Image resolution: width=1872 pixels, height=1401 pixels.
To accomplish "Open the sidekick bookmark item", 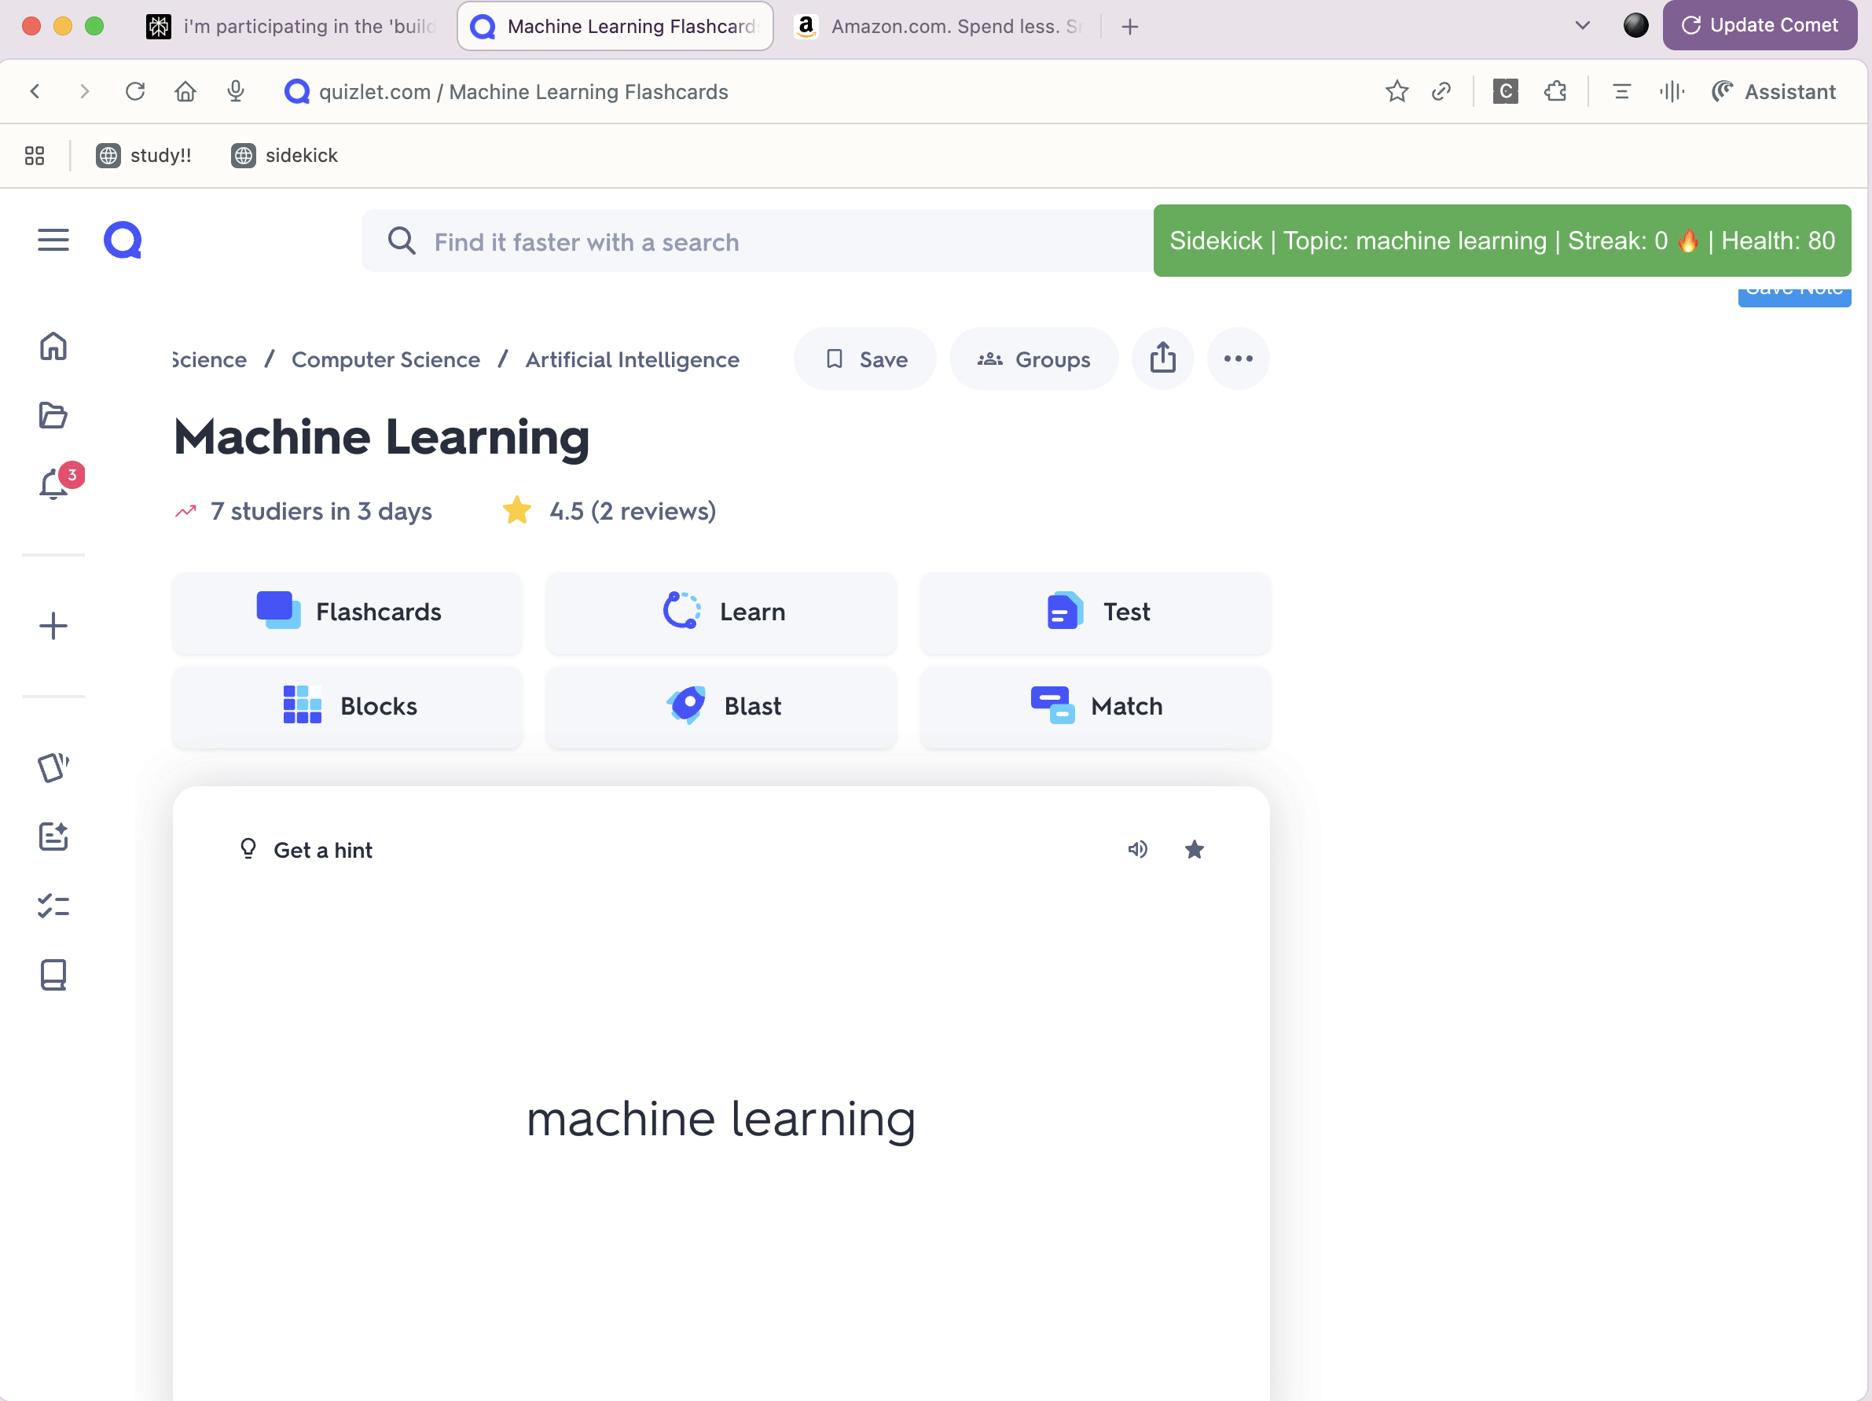I will pyautogui.click(x=285, y=156).
